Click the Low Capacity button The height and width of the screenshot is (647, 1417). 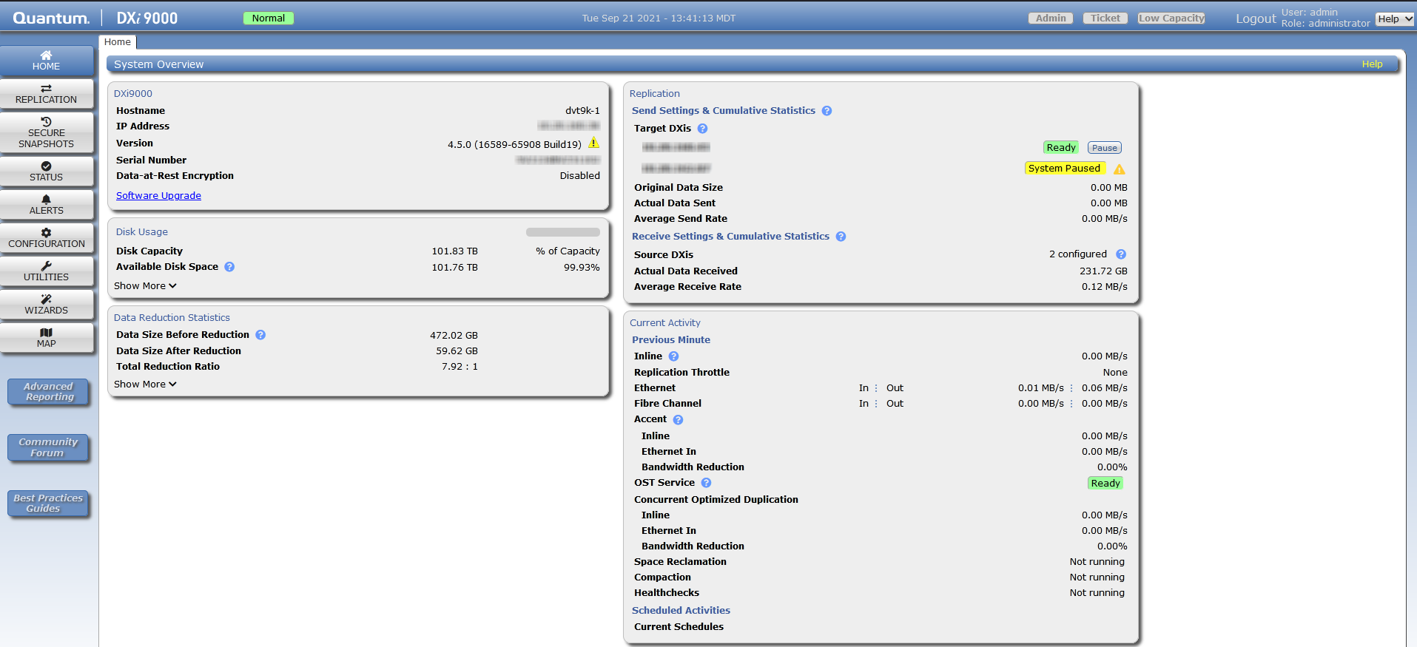click(x=1171, y=18)
